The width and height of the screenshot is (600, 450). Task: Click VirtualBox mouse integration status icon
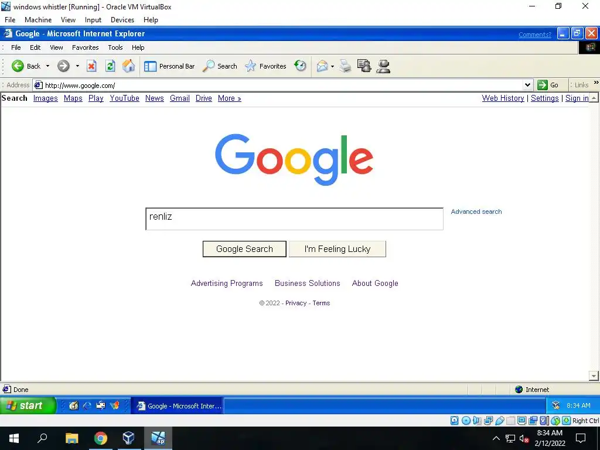click(555, 421)
